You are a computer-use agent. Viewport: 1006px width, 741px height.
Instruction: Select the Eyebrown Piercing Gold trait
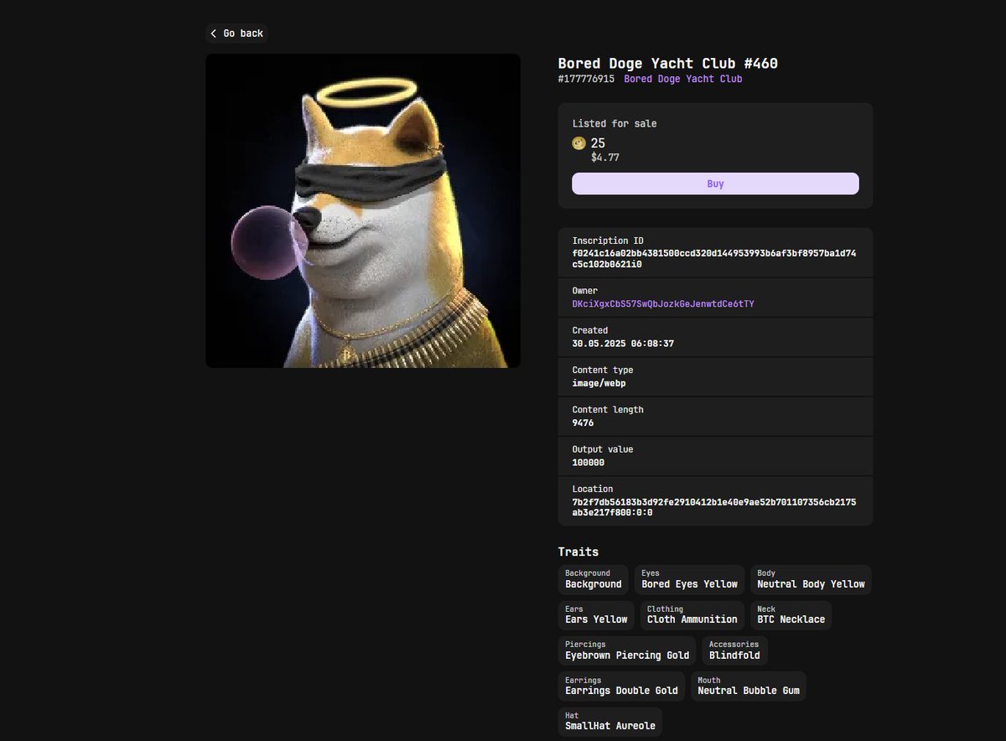(627, 650)
